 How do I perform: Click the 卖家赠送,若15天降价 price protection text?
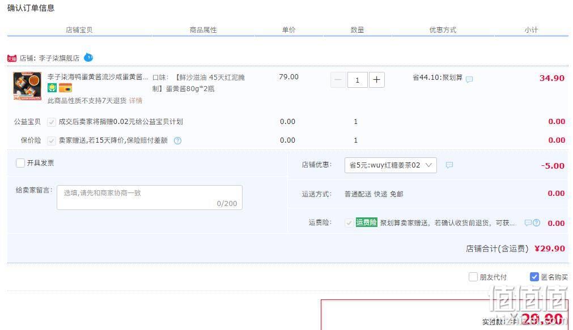coord(113,140)
